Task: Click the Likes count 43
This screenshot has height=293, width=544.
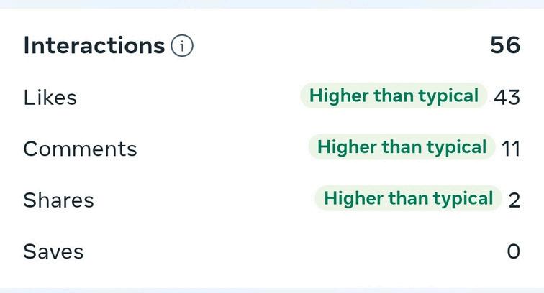Action: point(507,98)
